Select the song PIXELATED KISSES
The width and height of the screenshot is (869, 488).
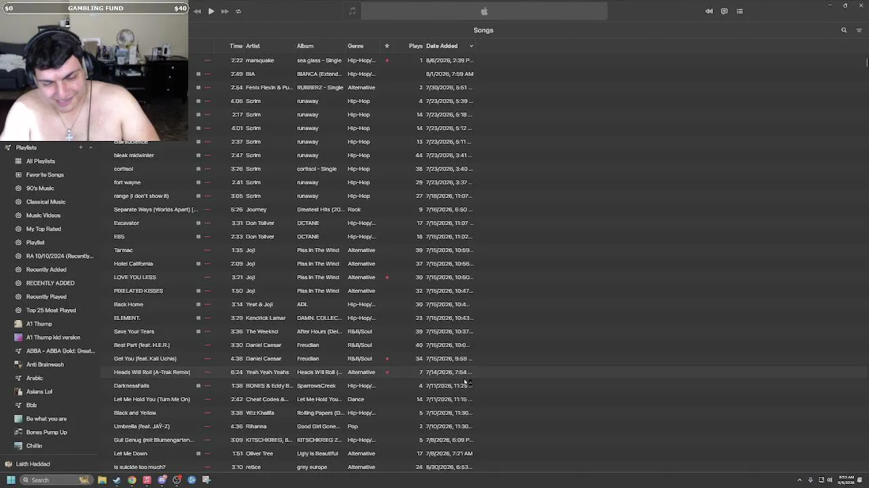click(x=138, y=291)
